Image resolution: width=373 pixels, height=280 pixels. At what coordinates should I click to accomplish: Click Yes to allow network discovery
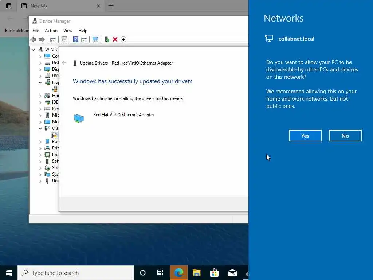pyautogui.click(x=305, y=136)
